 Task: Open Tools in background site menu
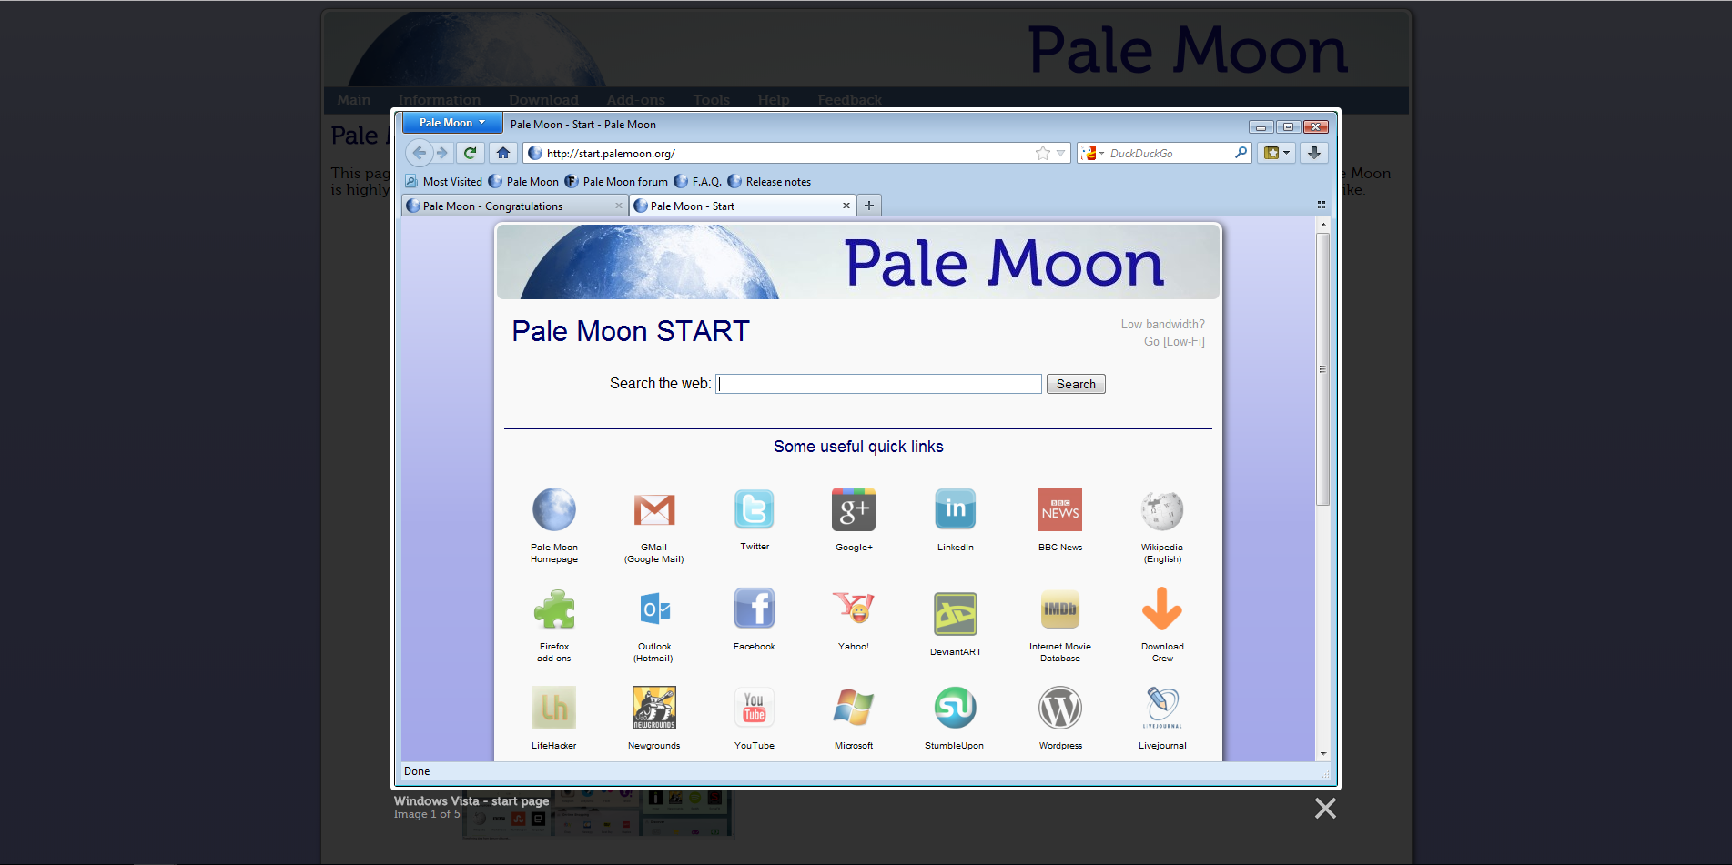pos(712,100)
